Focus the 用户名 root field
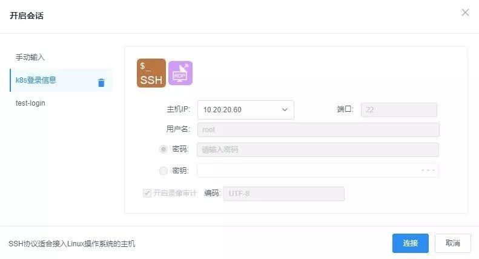Screen dimensions: 479x259 (317, 130)
